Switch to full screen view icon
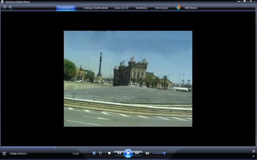The height and width of the screenshot is (160, 257). pyautogui.click(x=254, y=151)
